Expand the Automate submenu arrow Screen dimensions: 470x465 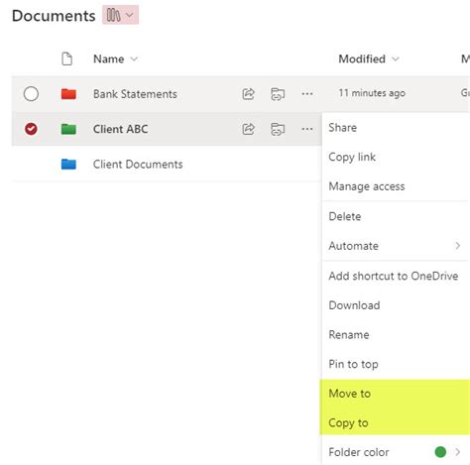click(x=457, y=246)
